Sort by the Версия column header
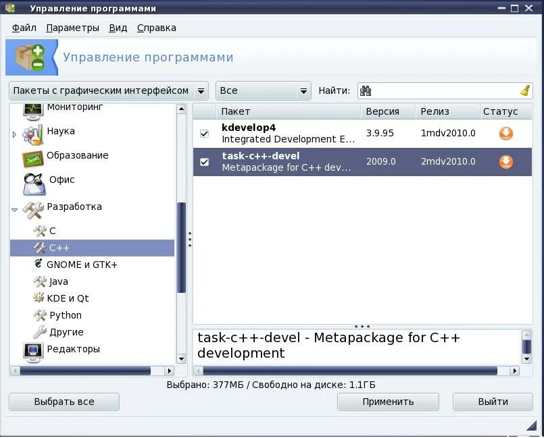This screenshot has height=438, width=544. [x=388, y=111]
